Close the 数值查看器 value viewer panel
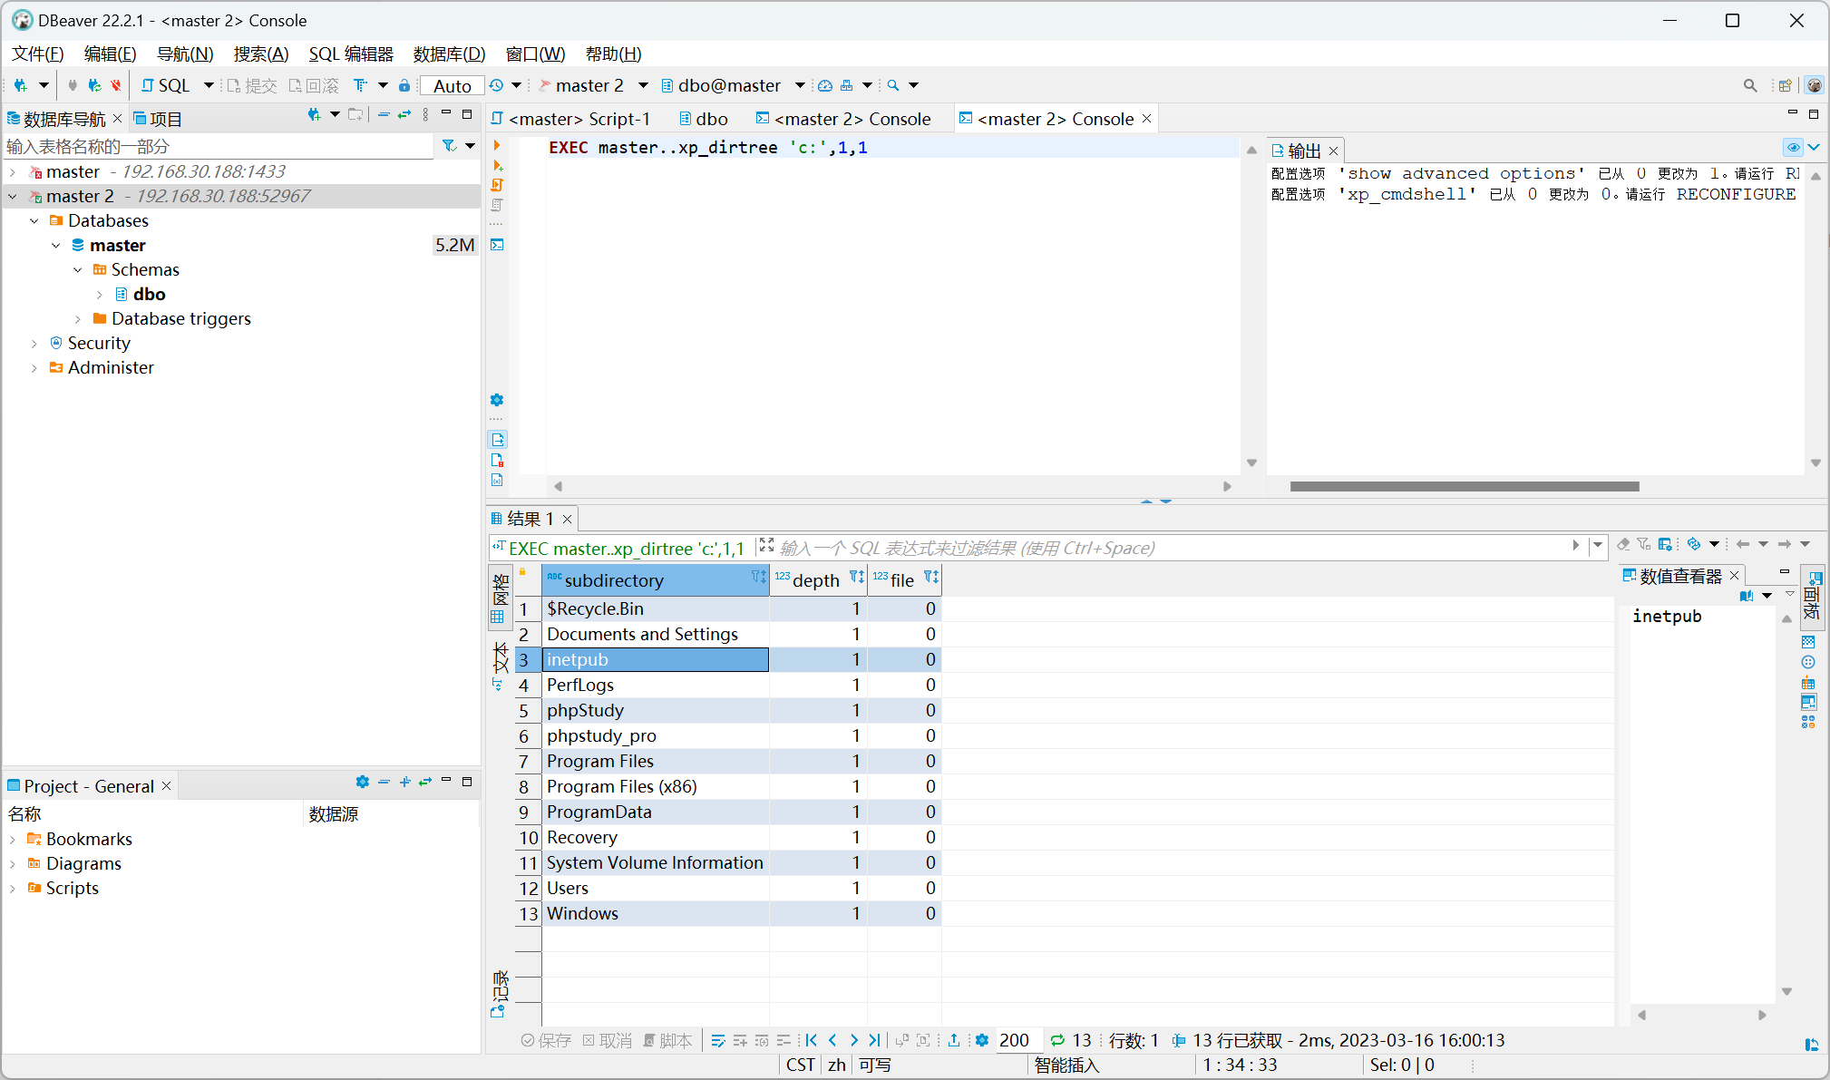The image size is (1830, 1080). 1734,576
